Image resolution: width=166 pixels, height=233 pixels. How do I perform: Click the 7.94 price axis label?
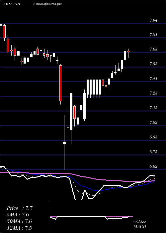pyautogui.click(x=153, y=20)
